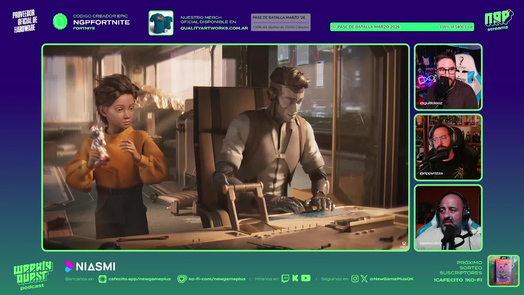The width and height of the screenshot is (524, 295).
Task: Click the main game trailer video
Action: 226,147
